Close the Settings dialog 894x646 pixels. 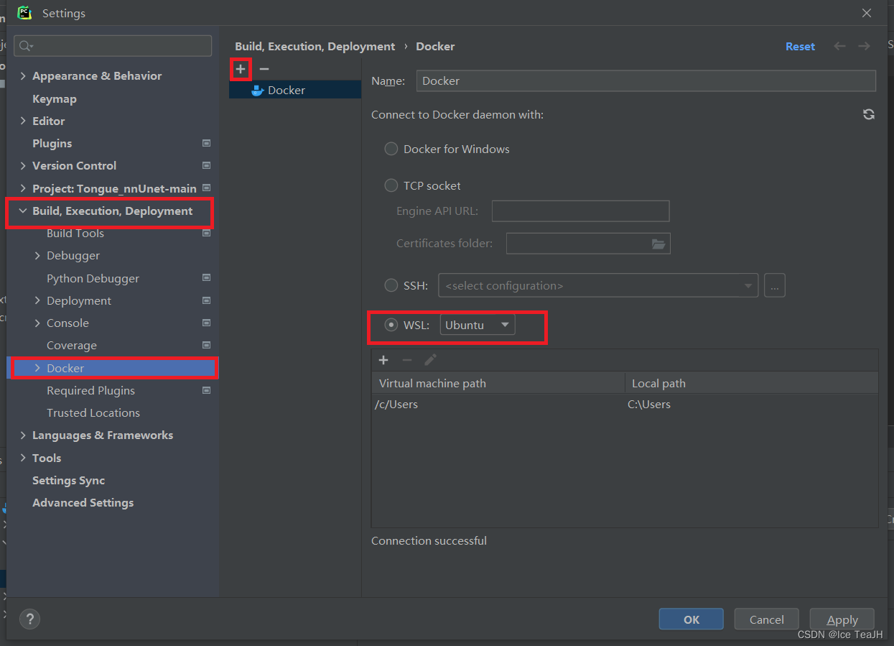867,13
